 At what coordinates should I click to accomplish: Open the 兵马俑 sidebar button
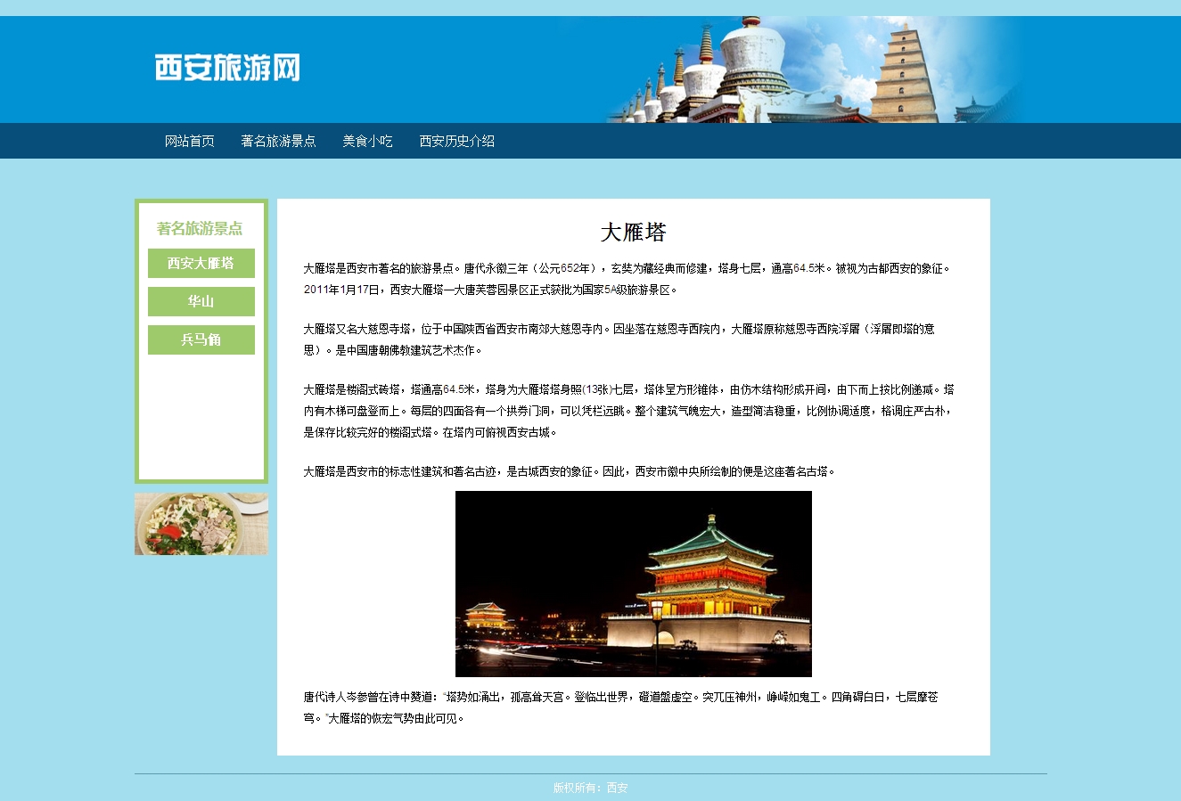pos(201,339)
